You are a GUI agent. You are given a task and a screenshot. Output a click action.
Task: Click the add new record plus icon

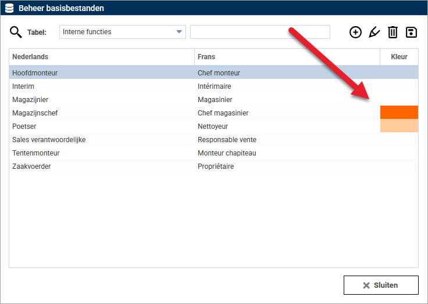(355, 32)
